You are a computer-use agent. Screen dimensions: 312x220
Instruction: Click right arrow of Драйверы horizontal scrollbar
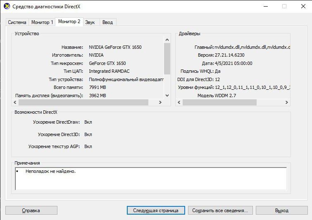coord(286,102)
